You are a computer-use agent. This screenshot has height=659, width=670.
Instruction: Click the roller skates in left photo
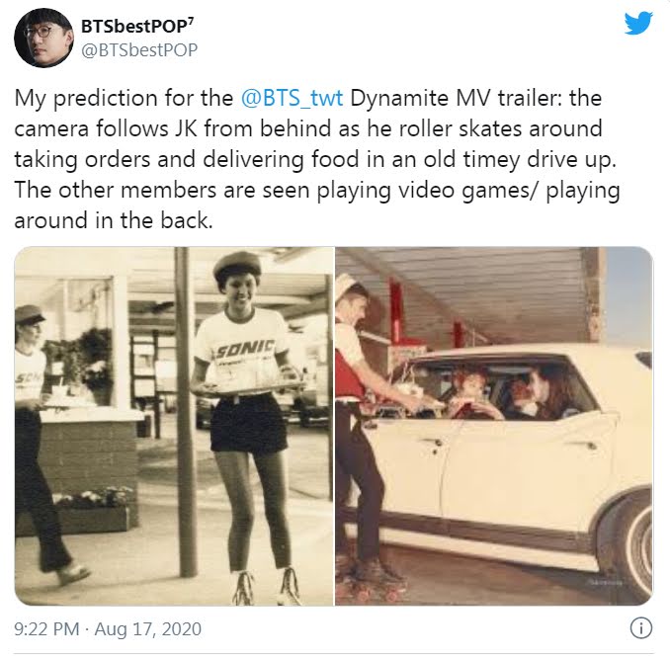point(267,587)
